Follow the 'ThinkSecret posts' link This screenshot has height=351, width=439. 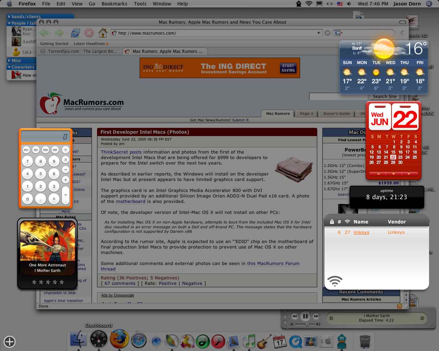click(x=121, y=152)
